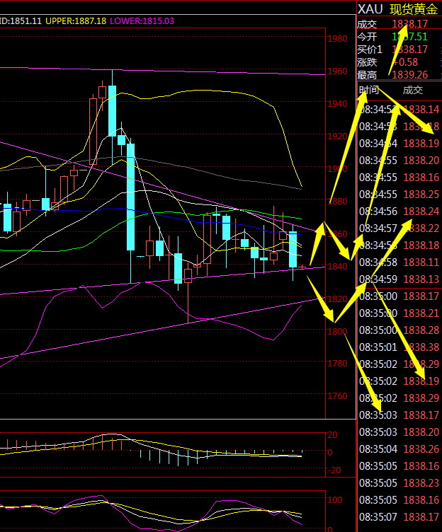
Task: Click the 08:34:57 tick row at 1838.22
Action: click(399, 228)
